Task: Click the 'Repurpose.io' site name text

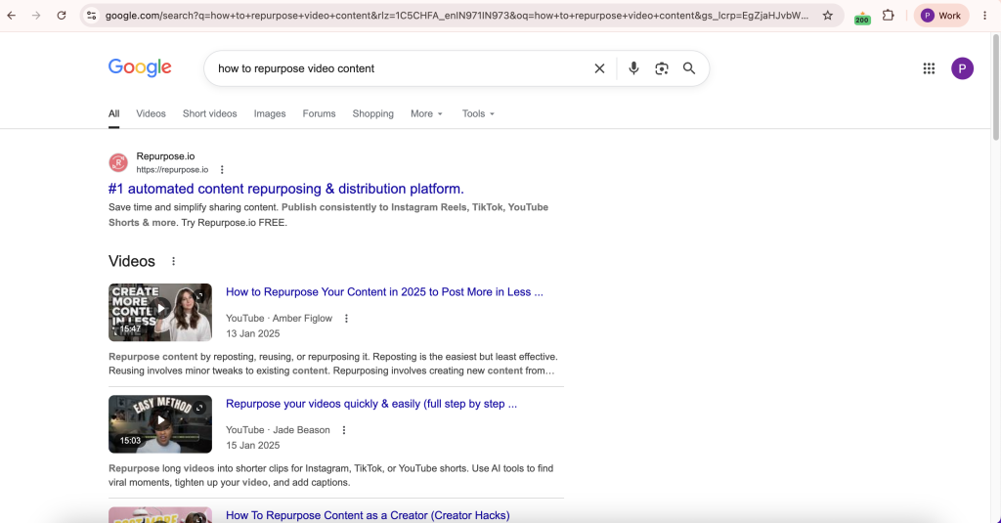Action: [x=165, y=155]
